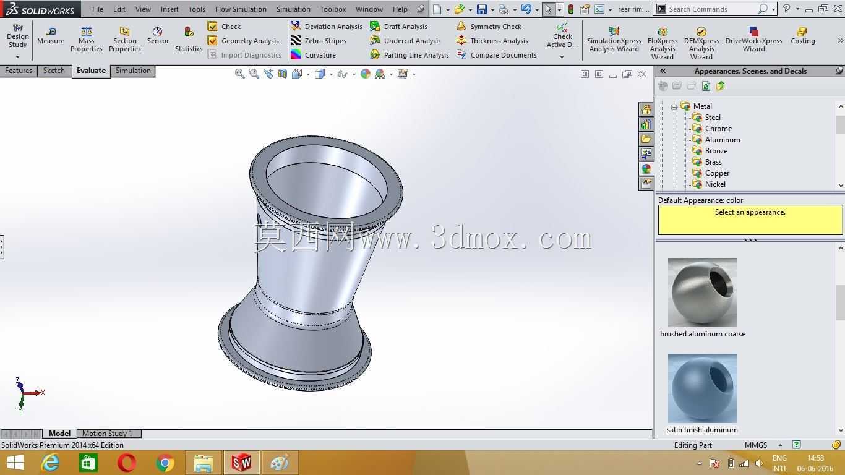Open the Costing tool
This screenshot has height=475, width=845.
802,36
